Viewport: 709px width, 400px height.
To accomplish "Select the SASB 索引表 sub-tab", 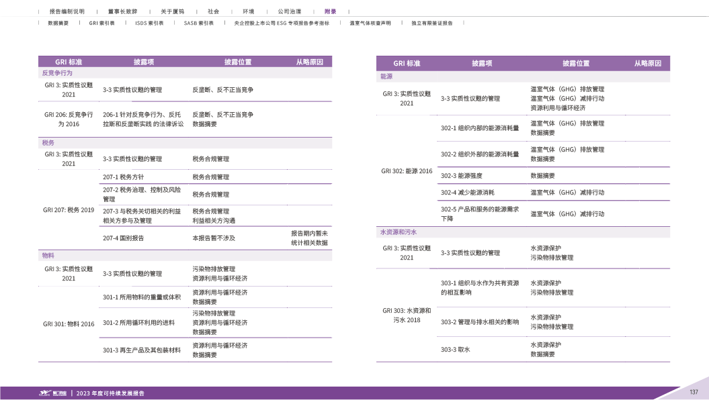I will [198, 23].
